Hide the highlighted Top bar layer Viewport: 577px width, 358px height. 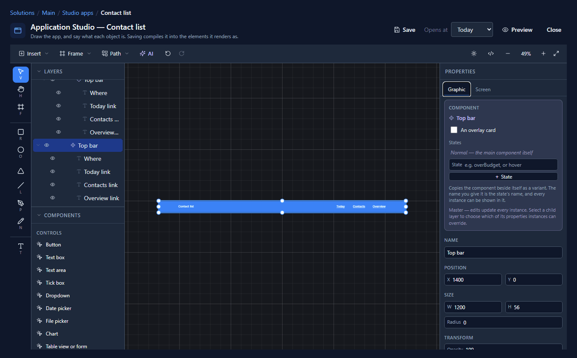[x=47, y=145]
